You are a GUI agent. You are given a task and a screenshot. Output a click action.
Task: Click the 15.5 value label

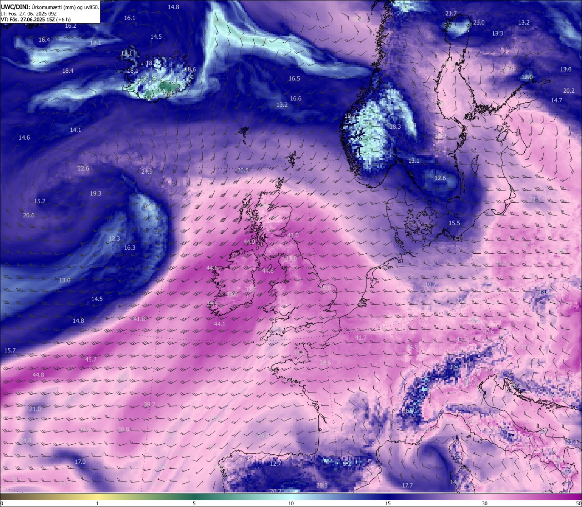click(x=454, y=223)
